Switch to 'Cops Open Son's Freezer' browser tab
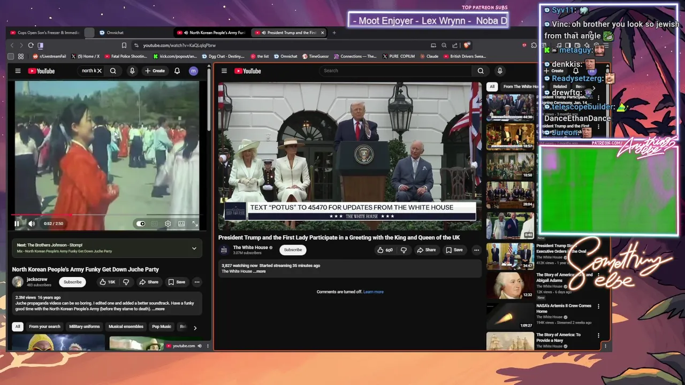685x385 pixels. point(45,33)
